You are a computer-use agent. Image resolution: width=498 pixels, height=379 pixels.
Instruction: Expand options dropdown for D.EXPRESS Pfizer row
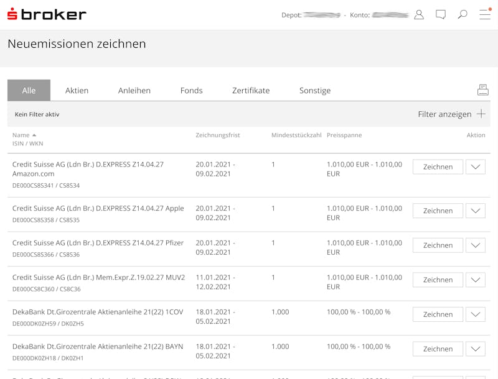(x=476, y=245)
